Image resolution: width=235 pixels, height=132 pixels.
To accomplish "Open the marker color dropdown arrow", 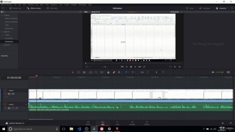I will tap(135, 72).
